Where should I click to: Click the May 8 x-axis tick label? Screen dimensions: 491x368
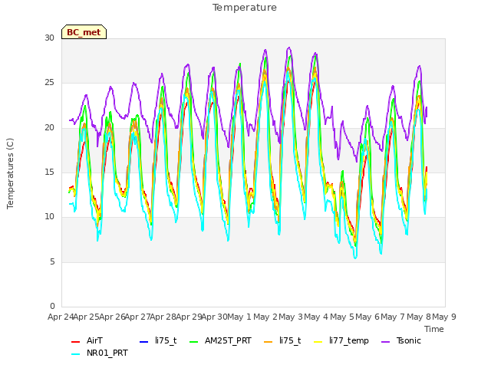(419, 317)
